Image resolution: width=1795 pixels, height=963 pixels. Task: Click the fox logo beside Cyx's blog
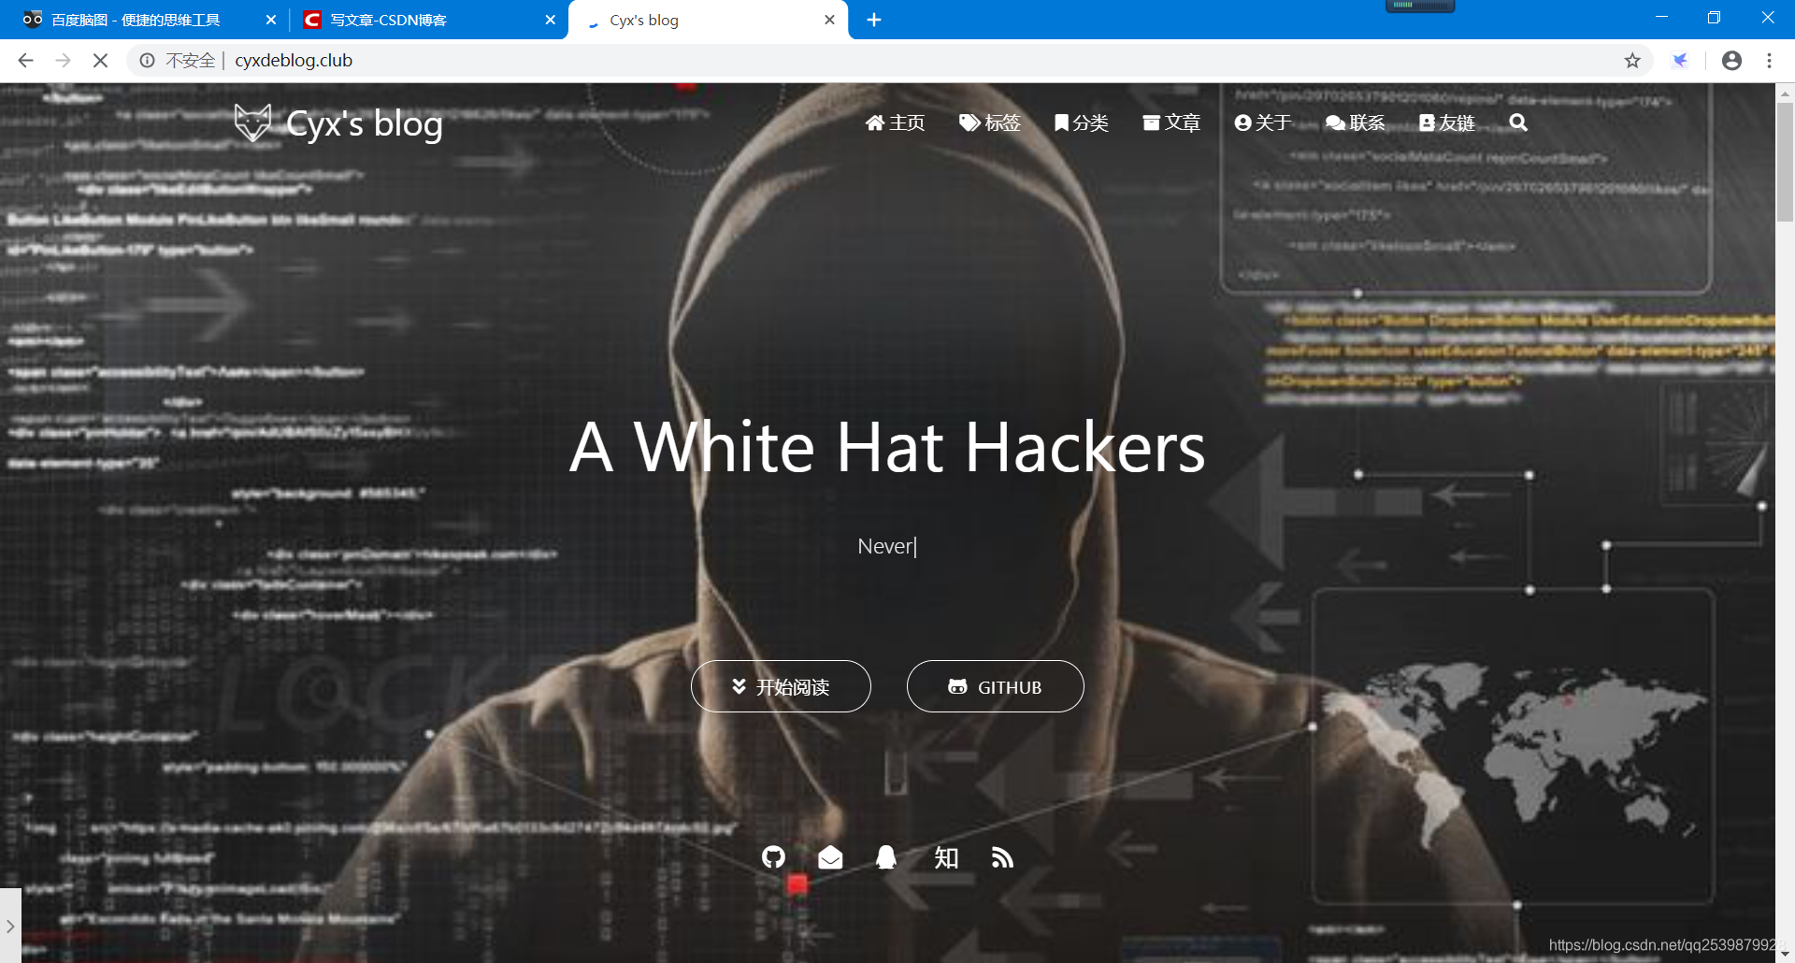point(252,122)
